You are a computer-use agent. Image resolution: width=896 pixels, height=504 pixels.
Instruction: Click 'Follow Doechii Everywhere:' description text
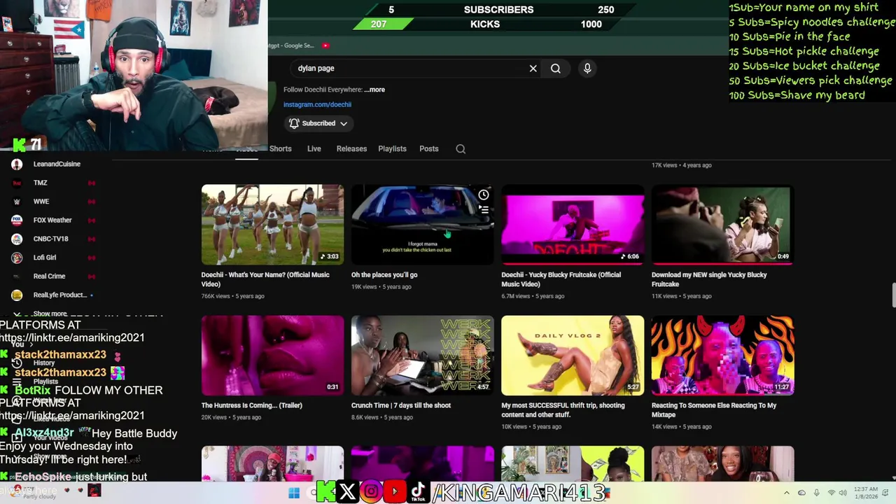pyautogui.click(x=323, y=90)
